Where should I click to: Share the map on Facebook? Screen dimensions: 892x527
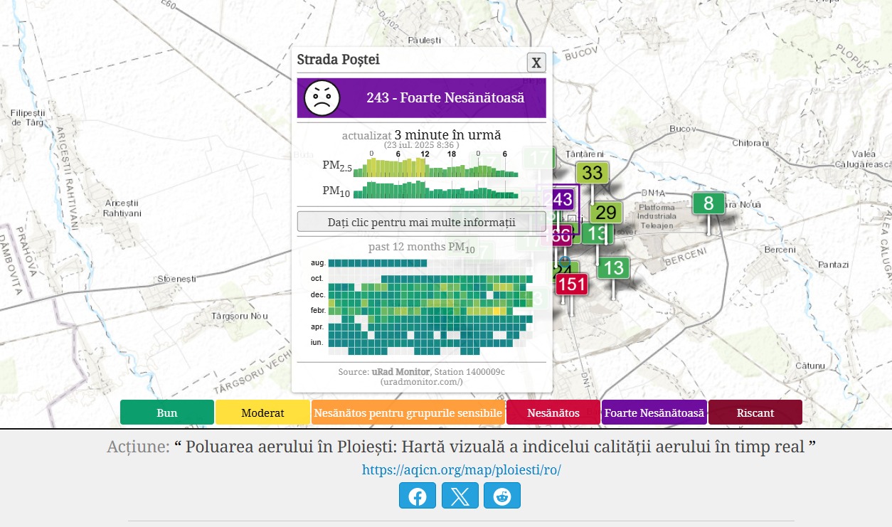click(x=418, y=496)
